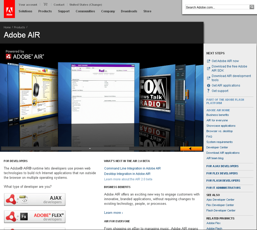Open the Store menu
Image resolution: width=257 pixels, height=230 pixels.
point(147,11)
